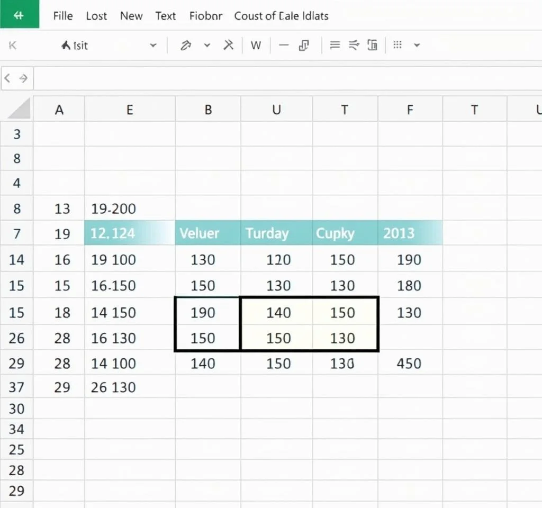Open the Text menu

point(165,16)
